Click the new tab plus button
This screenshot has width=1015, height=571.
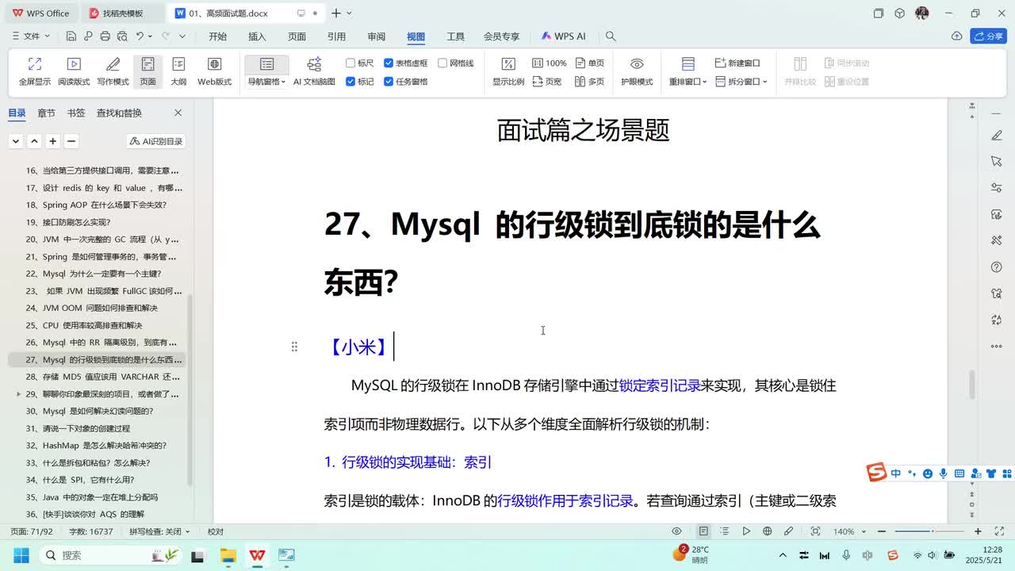[336, 13]
